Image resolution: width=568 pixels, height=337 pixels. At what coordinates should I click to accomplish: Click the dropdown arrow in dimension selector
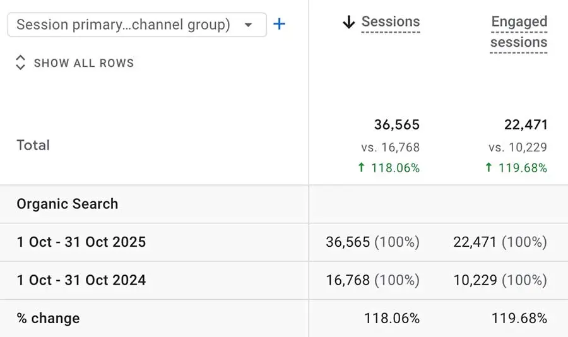point(248,25)
